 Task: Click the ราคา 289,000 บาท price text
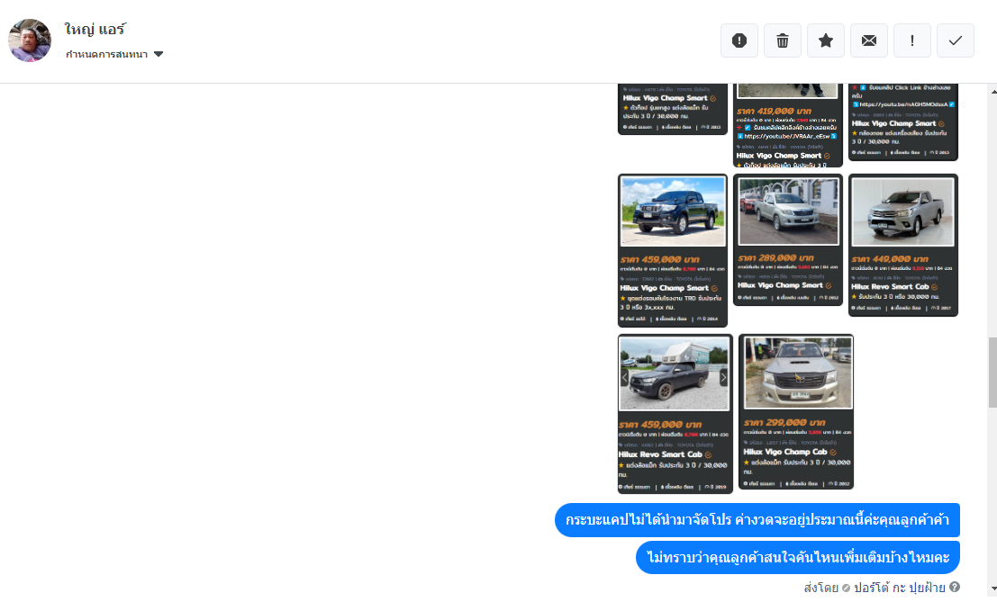(x=775, y=258)
